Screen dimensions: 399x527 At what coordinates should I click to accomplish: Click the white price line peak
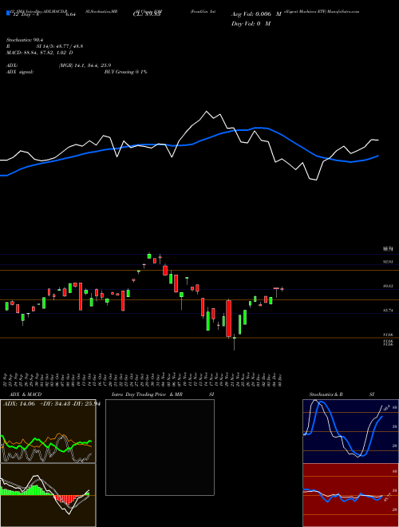tap(207, 111)
